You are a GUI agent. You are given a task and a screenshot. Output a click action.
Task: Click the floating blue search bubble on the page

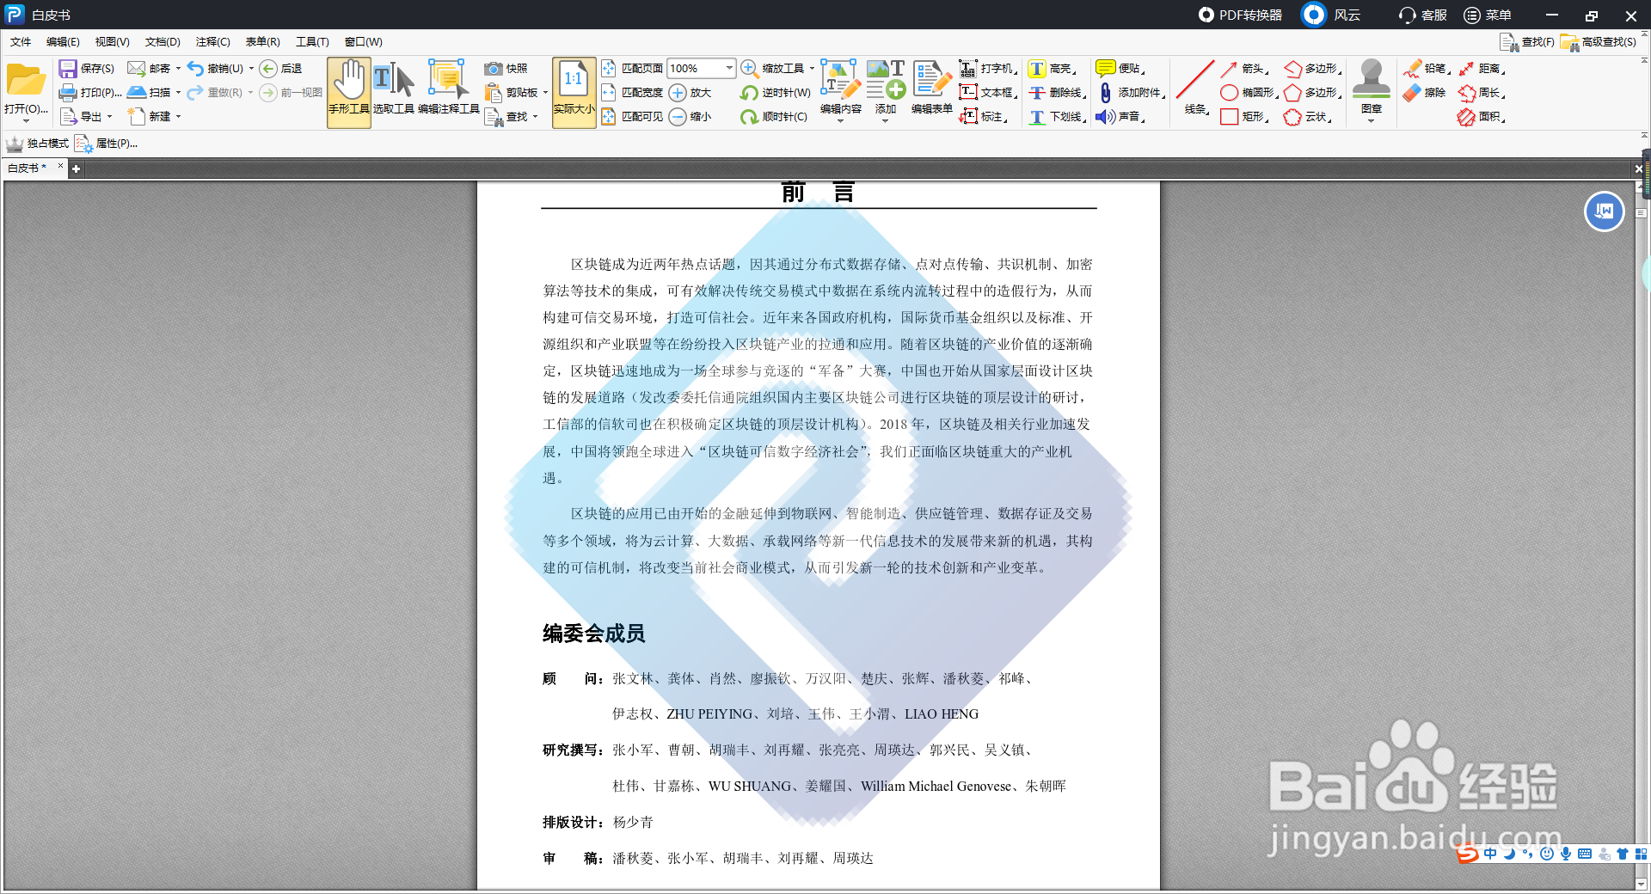point(1603,211)
